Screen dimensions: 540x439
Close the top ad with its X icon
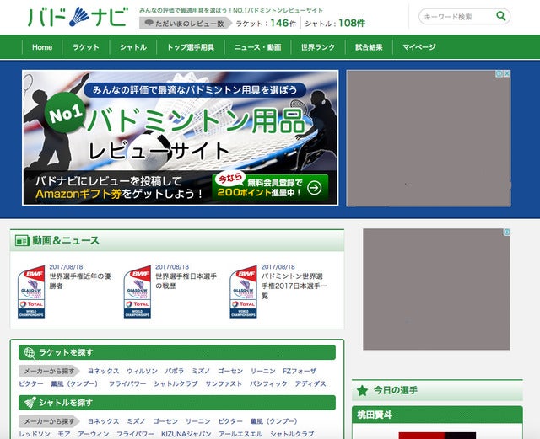pyautogui.click(x=507, y=73)
